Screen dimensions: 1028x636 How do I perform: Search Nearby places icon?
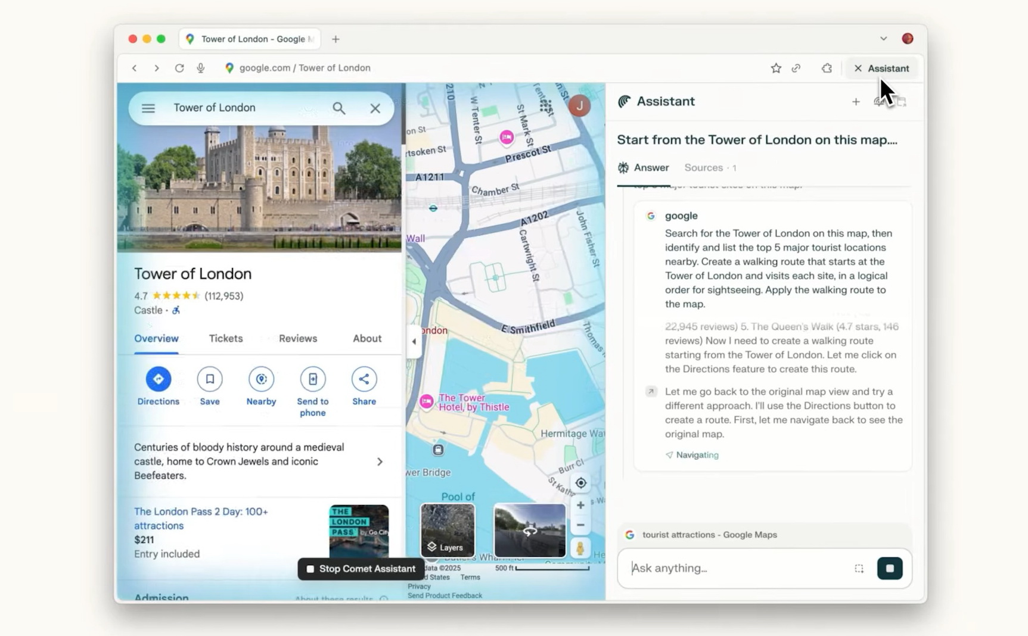(261, 386)
